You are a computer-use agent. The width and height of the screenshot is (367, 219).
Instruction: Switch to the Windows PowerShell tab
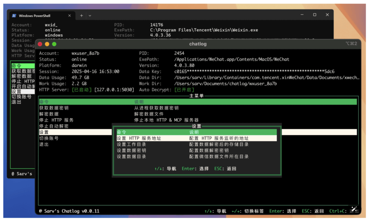(x=39, y=15)
